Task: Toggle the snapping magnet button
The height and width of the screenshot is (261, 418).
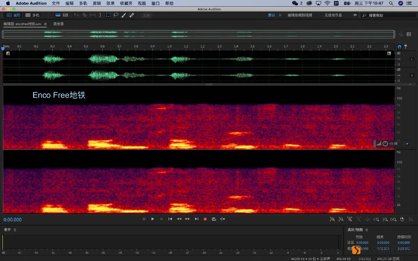Action: pyautogui.click(x=399, y=47)
